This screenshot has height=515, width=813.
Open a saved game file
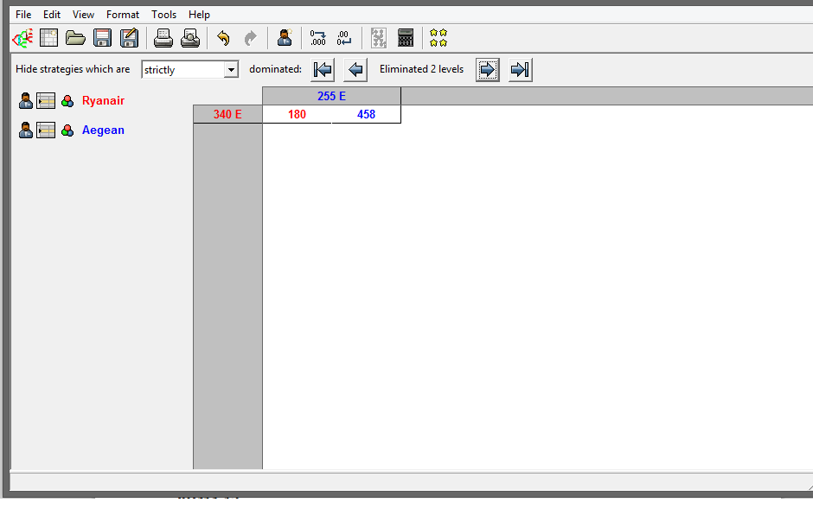pos(76,38)
